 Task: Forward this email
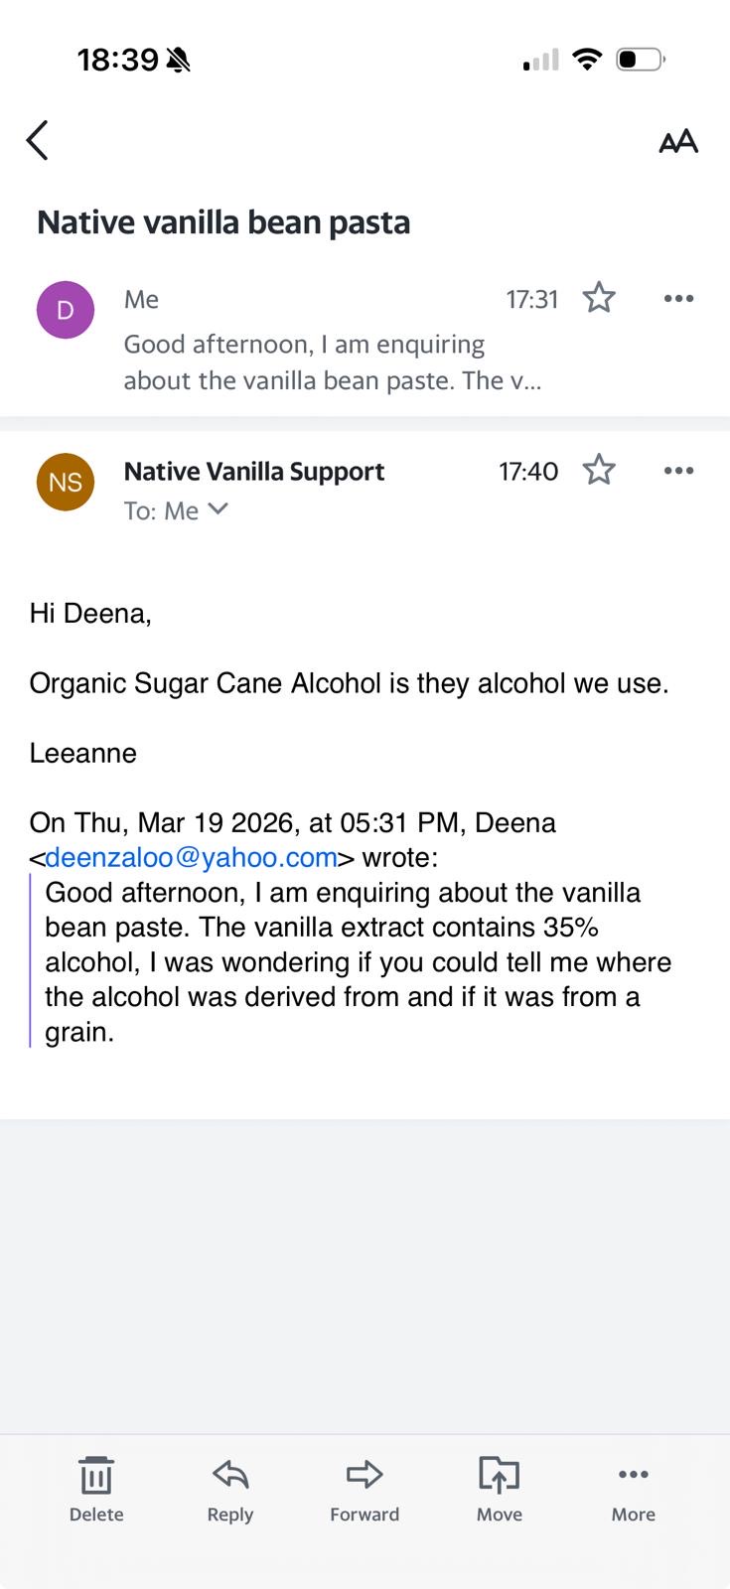(365, 1487)
